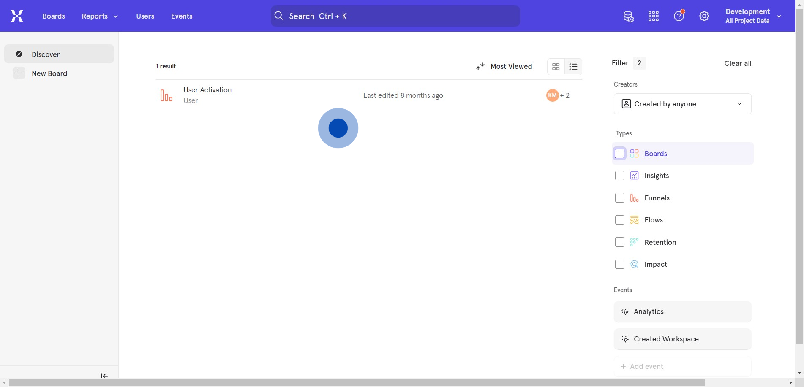Screen dimensions: 804x387
Task: Focus the Search input field
Action: [x=395, y=16]
